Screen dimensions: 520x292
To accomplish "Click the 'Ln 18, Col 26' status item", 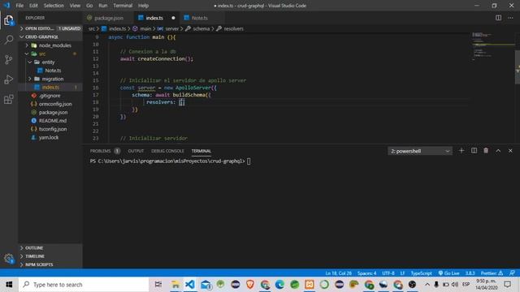I will pos(338,273).
